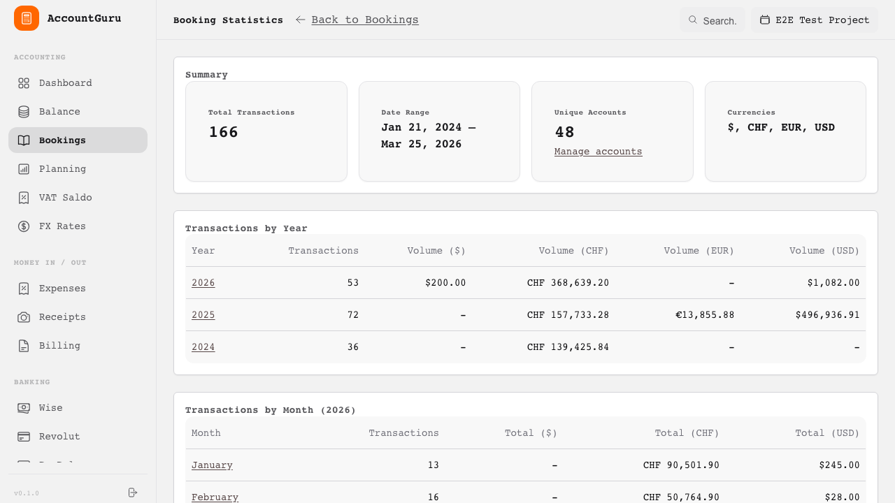Open the 2024 year link

[203, 347]
